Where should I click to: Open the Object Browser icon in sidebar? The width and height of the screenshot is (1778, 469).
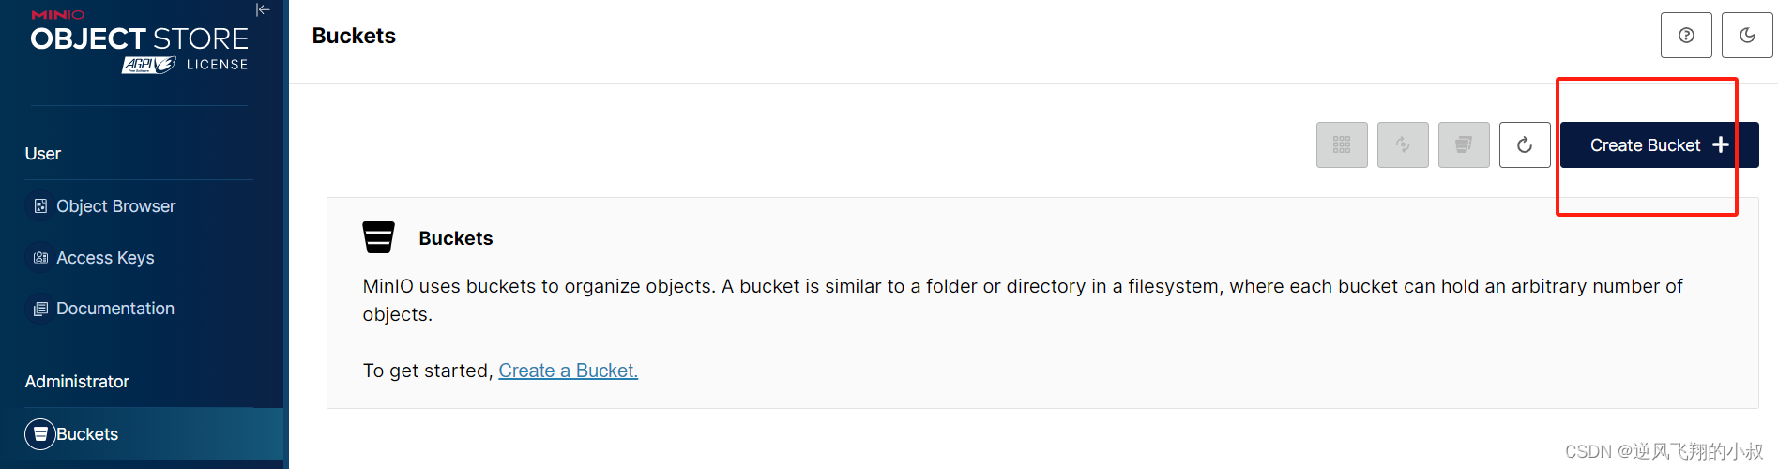(40, 206)
